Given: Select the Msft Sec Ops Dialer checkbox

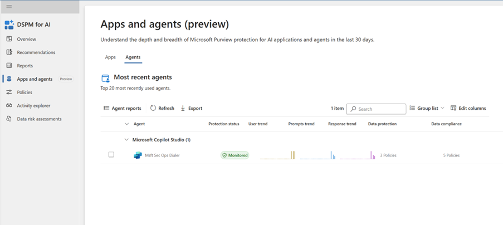Looking at the screenshot, I should (x=111, y=155).
